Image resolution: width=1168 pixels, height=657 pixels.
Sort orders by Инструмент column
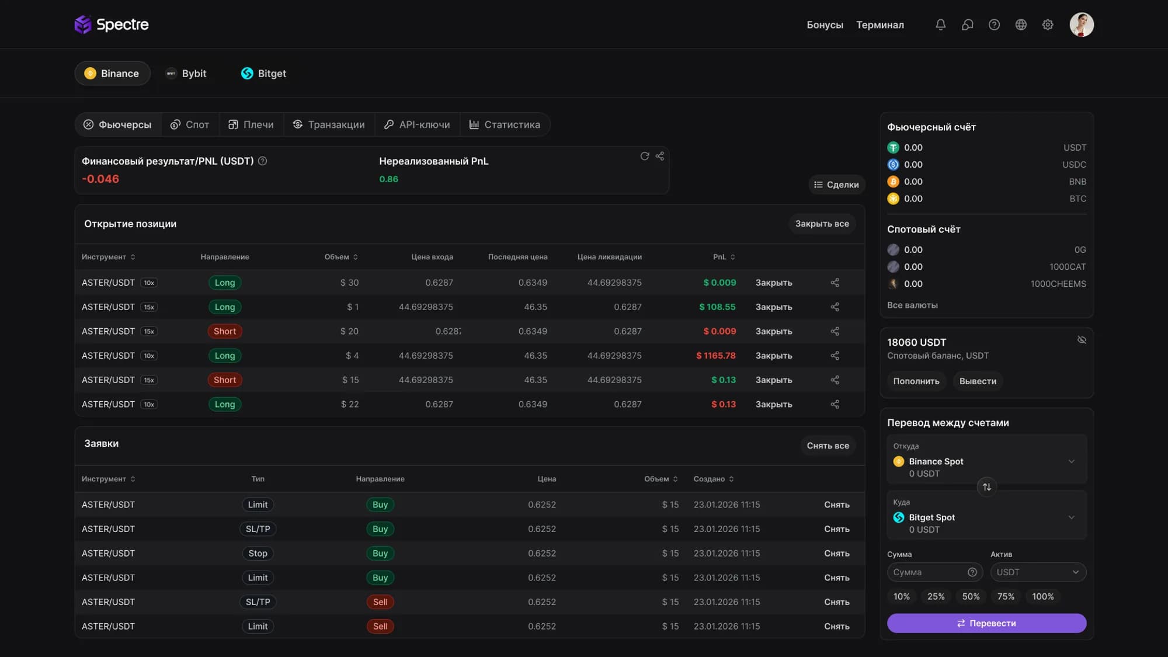[x=109, y=479]
